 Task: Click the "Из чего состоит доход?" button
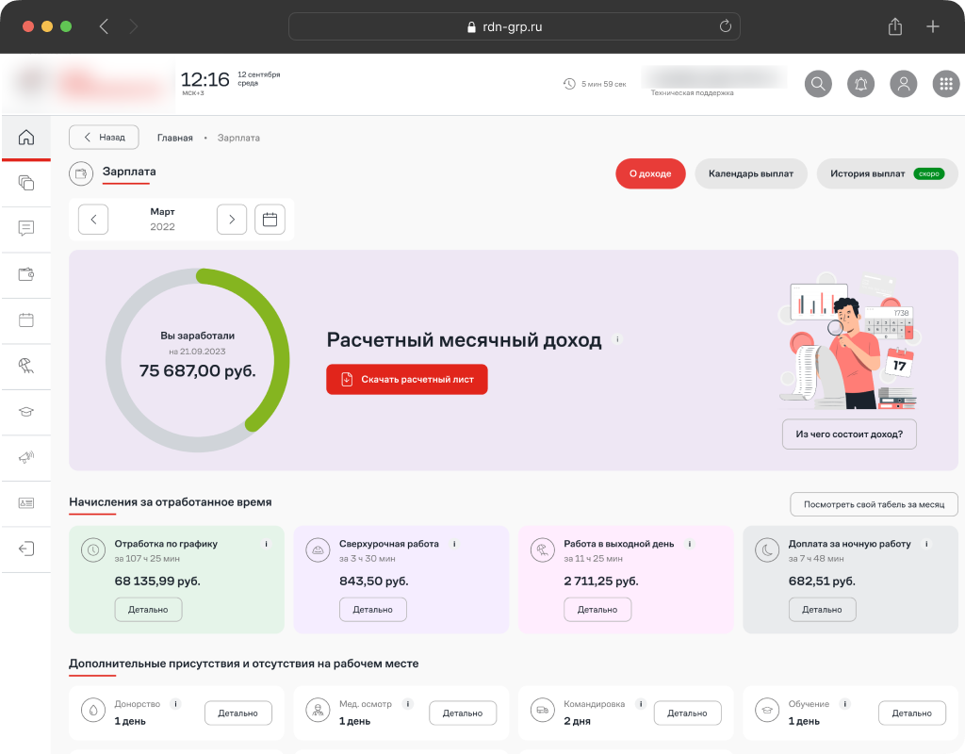click(x=849, y=434)
